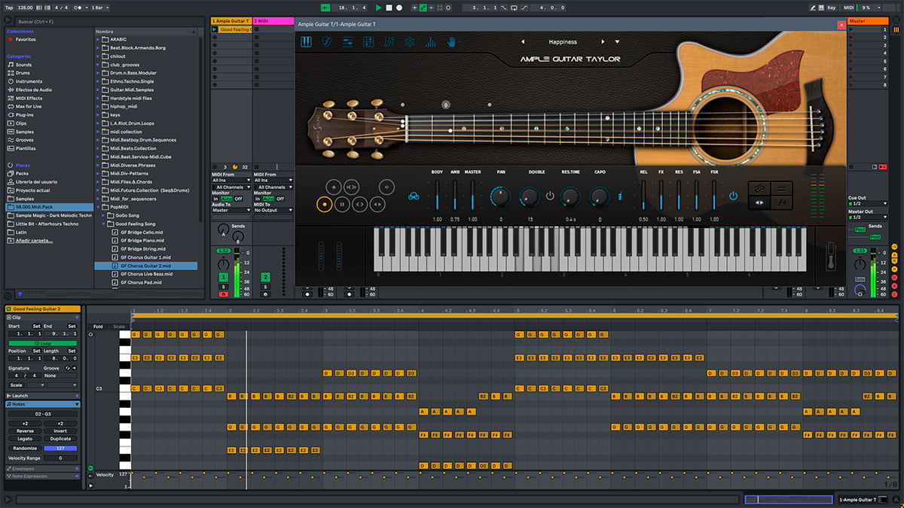Click the Tap tempo button
Image resolution: width=904 pixels, height=508 pixels.
tap(9, 8)
